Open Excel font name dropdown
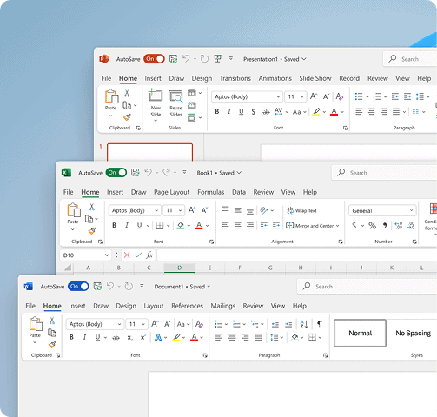The height and width of the screenshot is (417, 437). point(156,210)
